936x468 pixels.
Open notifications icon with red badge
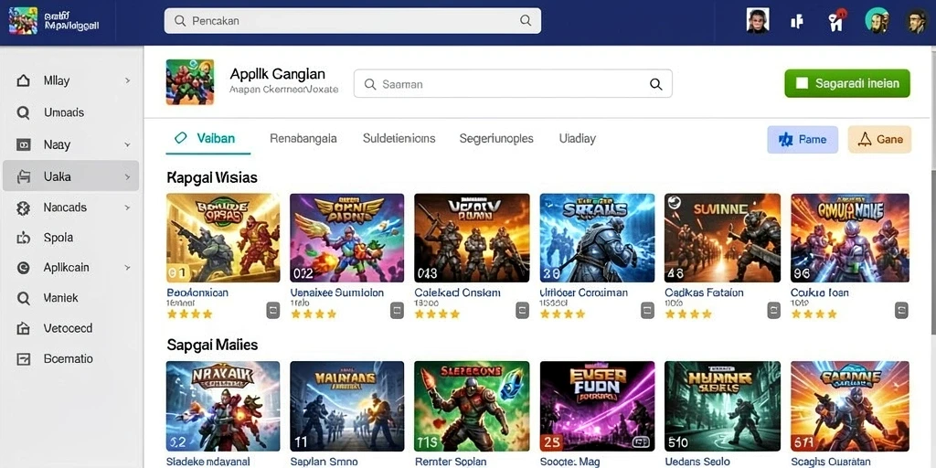tap(837, 21)
